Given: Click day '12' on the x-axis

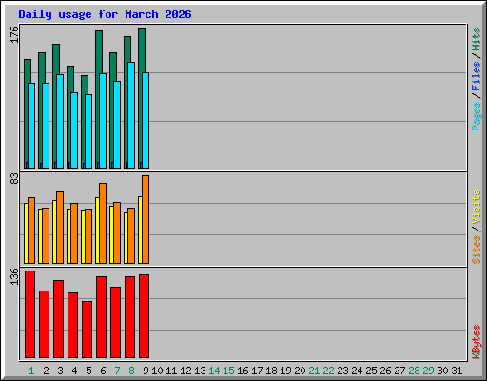Looking at the screenshot, I should [185, 371].
